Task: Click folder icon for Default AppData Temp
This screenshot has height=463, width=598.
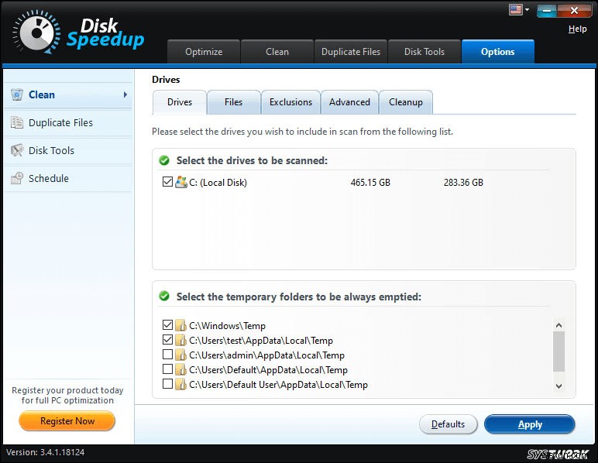Action: point(180,369)
